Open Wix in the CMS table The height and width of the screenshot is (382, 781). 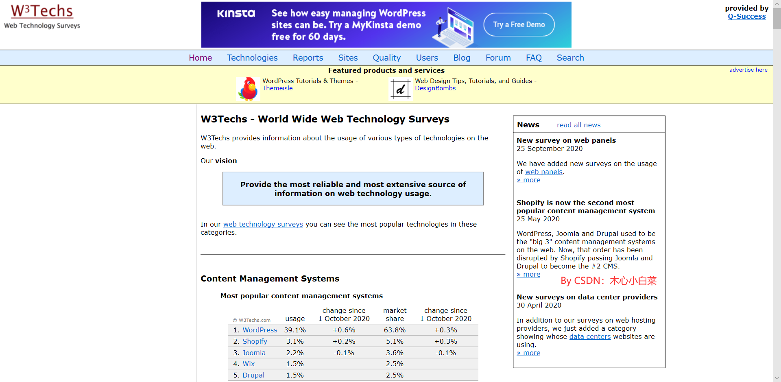click(249, 364)
